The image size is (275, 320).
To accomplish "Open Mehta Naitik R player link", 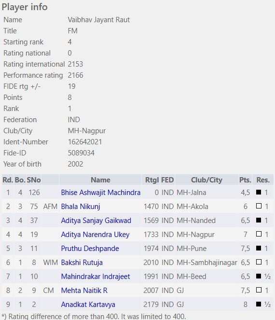I will [84, 290].
